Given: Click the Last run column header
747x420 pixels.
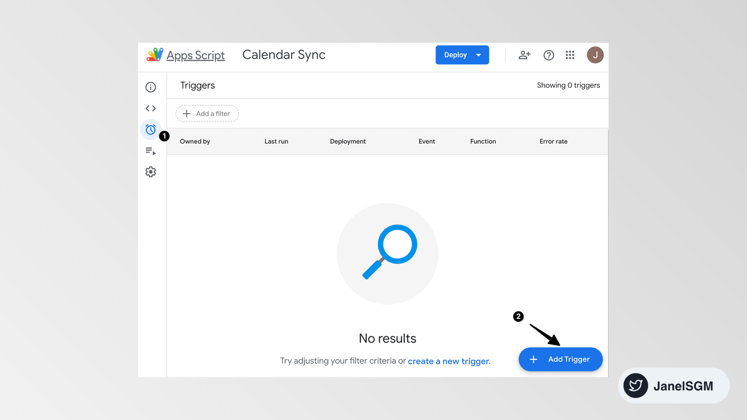Looking at the screenshot, I should (x=276, y=141).
